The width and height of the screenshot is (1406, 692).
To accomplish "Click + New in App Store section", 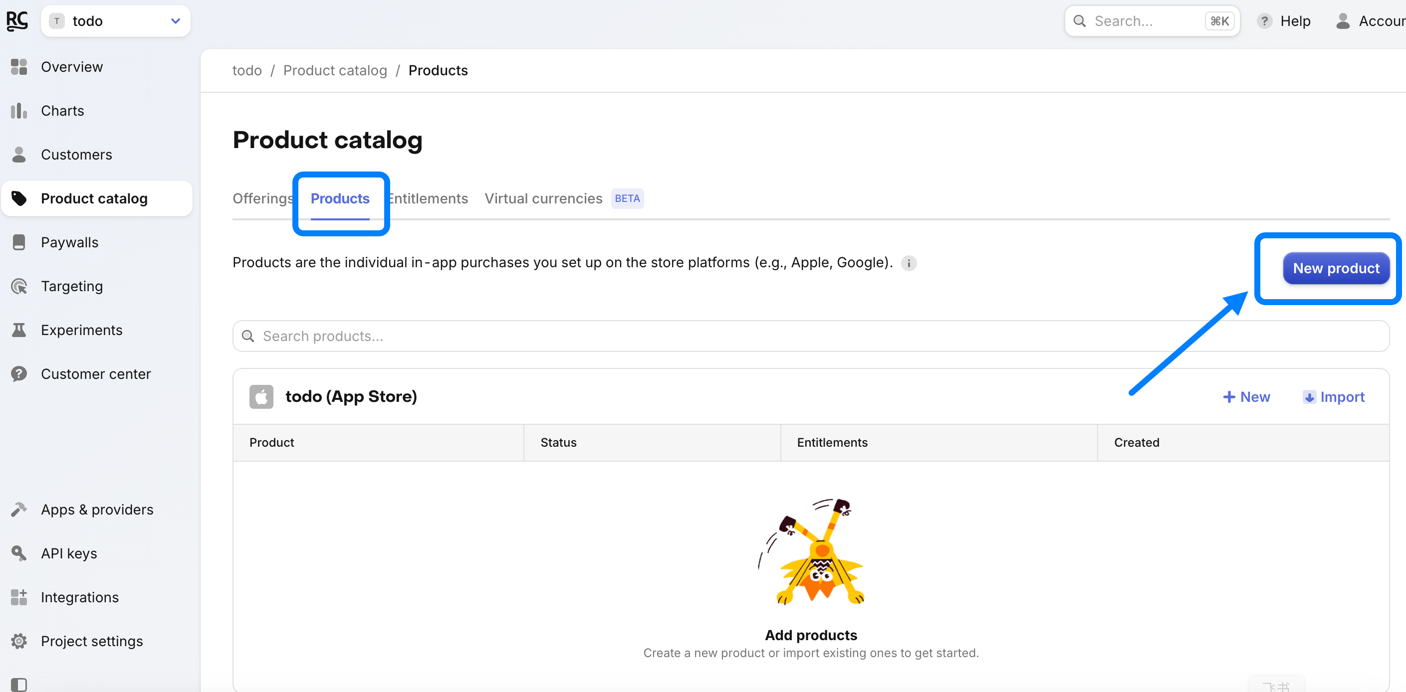I will (x=1246, y=397).
